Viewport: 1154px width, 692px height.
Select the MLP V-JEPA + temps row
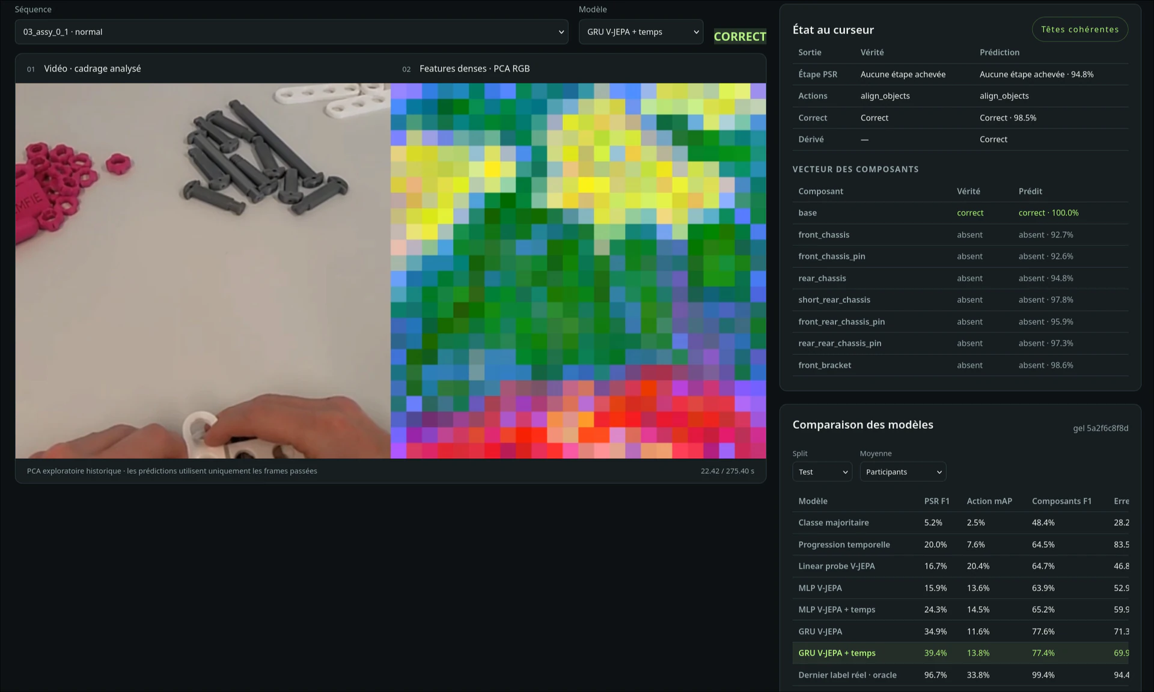click(960, 610)
